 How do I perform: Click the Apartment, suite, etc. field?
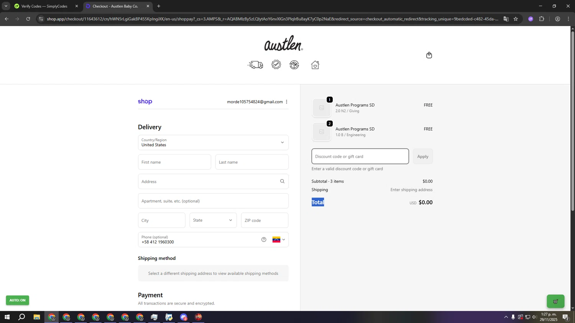point(213,201)
